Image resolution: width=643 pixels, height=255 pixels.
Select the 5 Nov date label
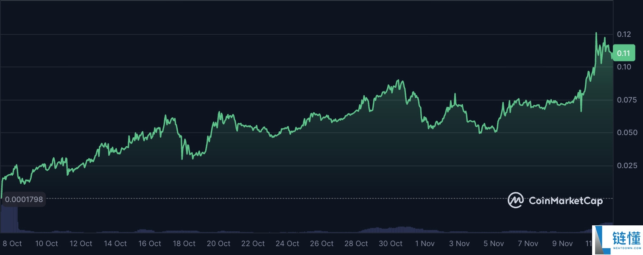[494, 244]
